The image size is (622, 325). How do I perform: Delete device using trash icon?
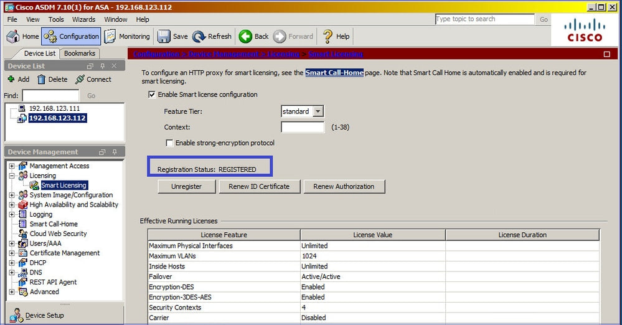coord(42,80)
